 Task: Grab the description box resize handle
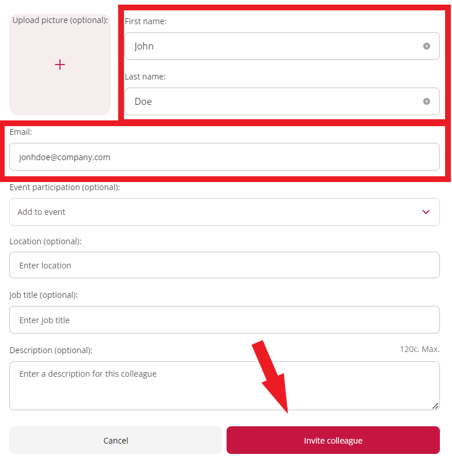coord(435,406)
